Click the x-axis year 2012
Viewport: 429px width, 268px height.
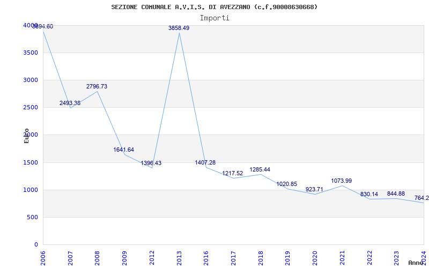click(152, 258)
